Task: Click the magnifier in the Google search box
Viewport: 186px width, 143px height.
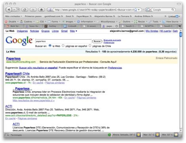Action: point(173,10)
